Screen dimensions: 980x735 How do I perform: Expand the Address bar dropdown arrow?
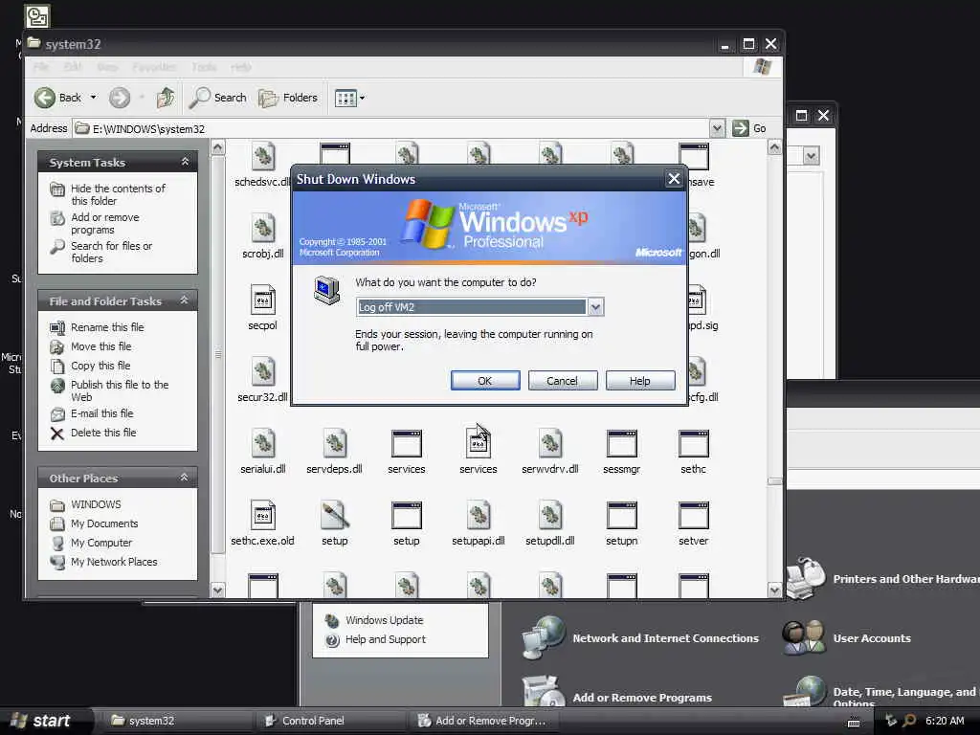[717, 129]
